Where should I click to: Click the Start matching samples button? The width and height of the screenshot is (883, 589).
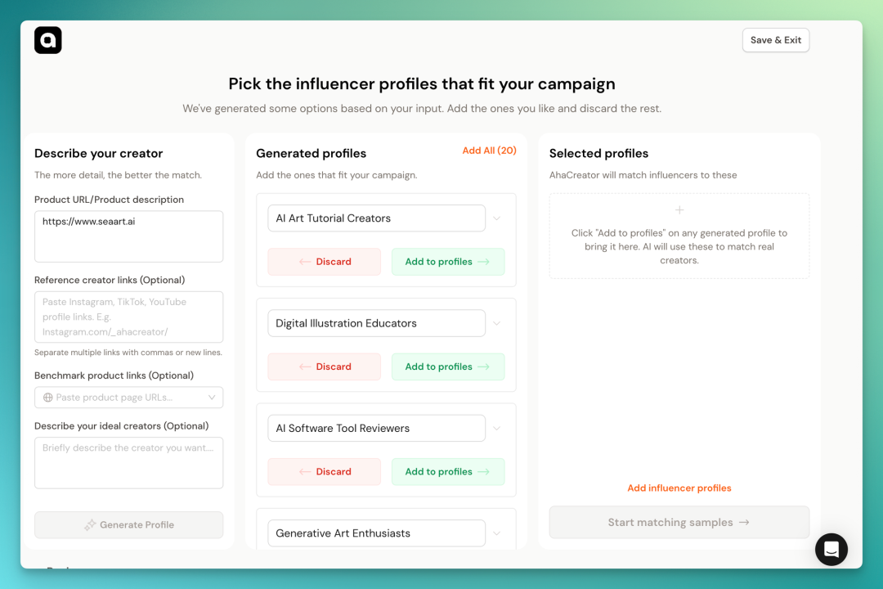[679, 523]
